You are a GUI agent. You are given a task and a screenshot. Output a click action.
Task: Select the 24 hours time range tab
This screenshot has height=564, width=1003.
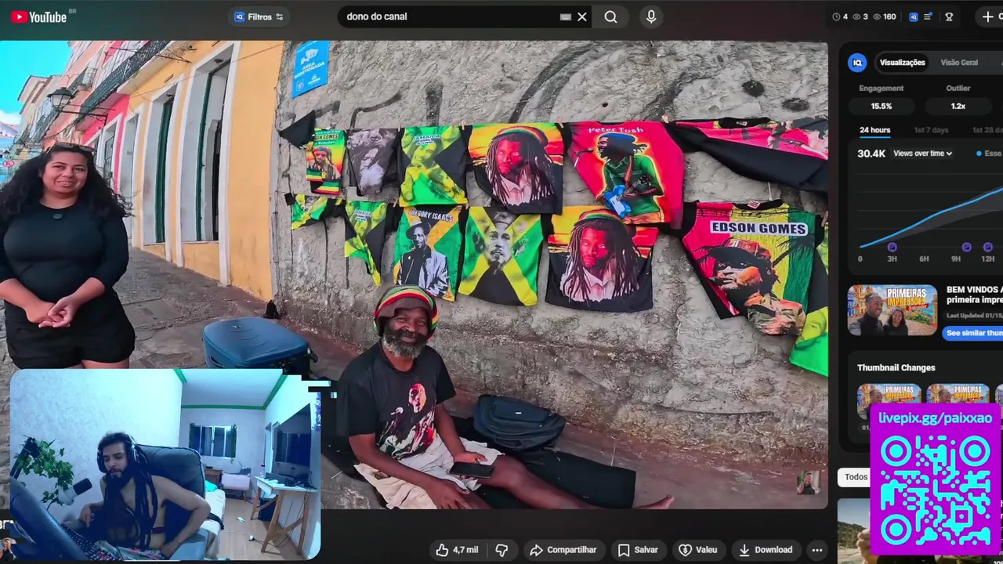click(874, 130)
